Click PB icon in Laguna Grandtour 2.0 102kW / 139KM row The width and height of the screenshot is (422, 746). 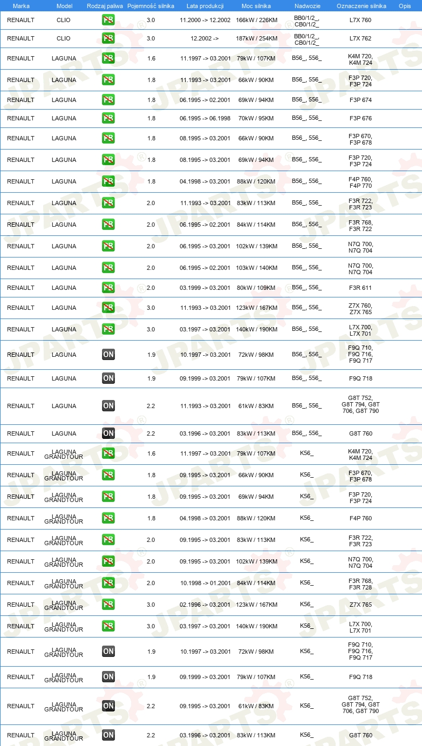point(108,561)
